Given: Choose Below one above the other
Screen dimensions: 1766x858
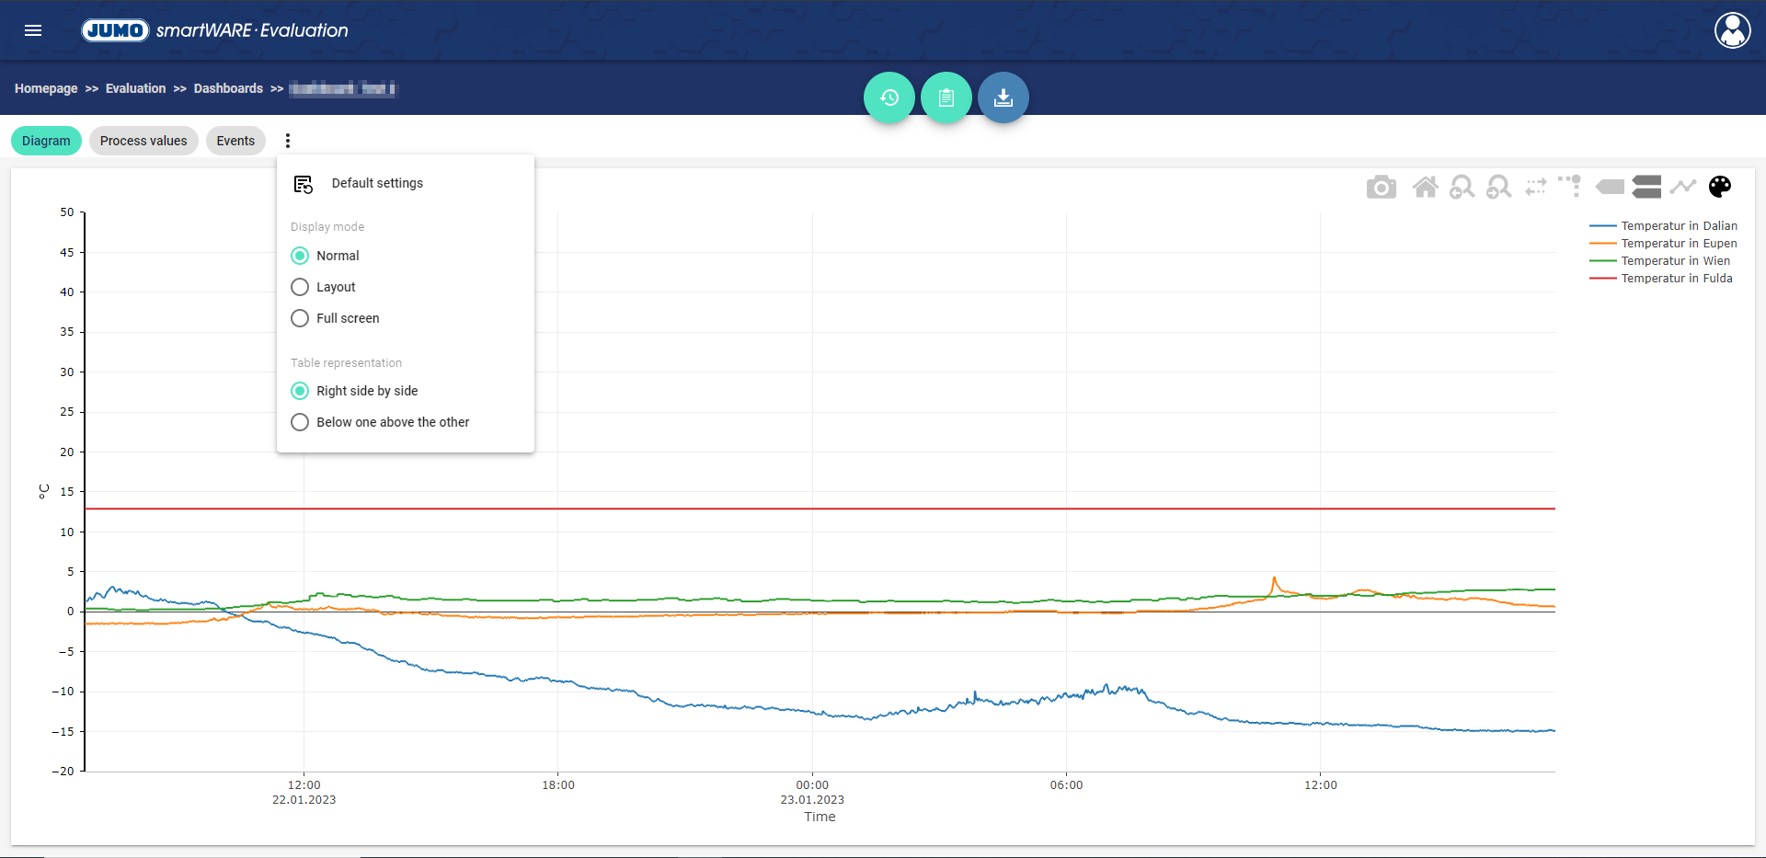Looking at the screenshot, I should 300,422.
